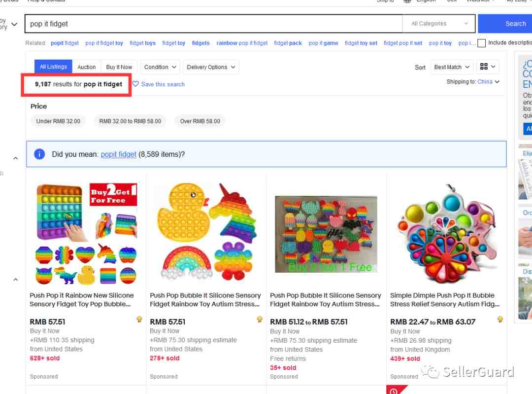Toggle the Include description checkbox
532x394 pixels.
coord(481,43)
